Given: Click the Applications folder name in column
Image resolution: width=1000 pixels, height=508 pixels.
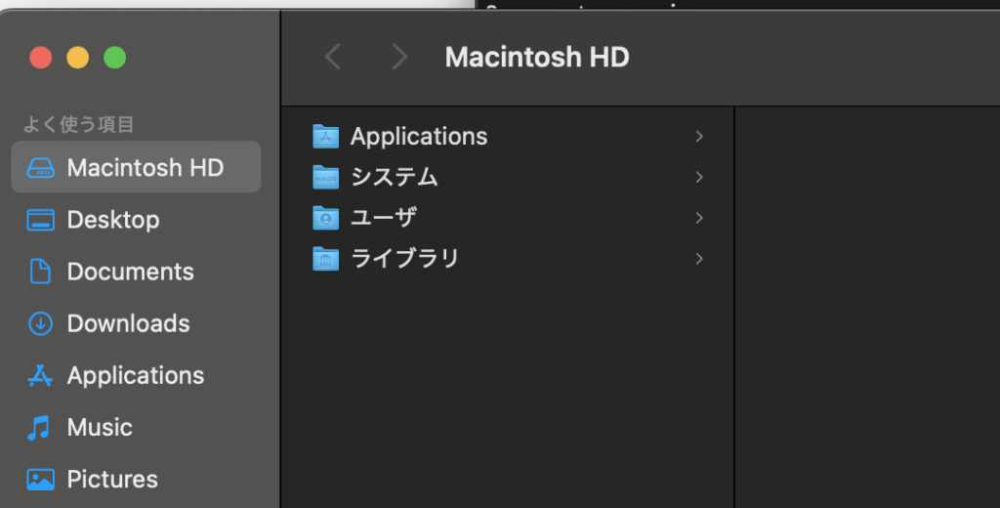Looking at the screenshot, I should point(419,137).
